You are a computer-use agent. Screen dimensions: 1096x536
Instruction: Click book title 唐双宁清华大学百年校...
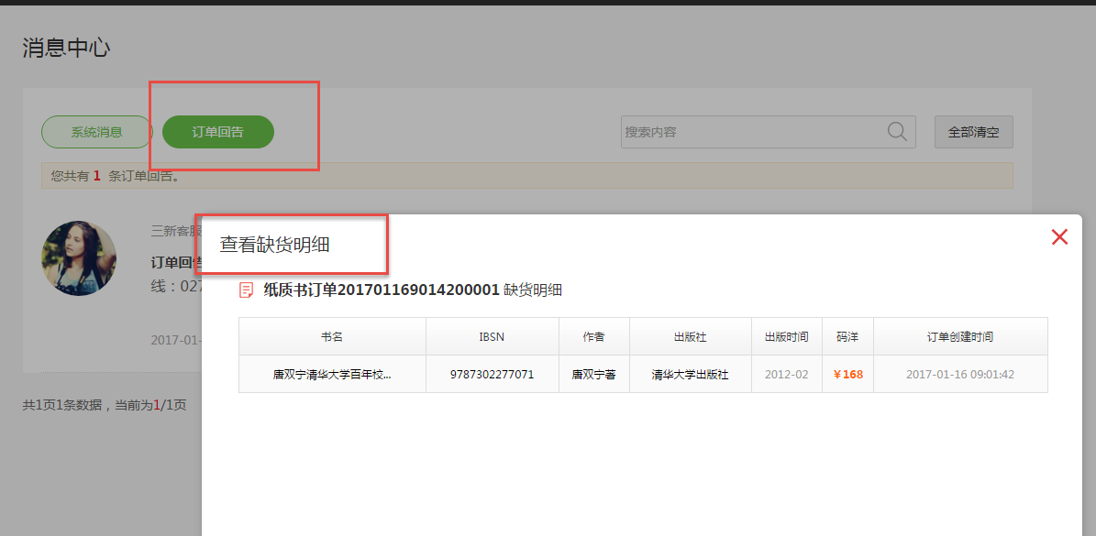pos(332,374)
